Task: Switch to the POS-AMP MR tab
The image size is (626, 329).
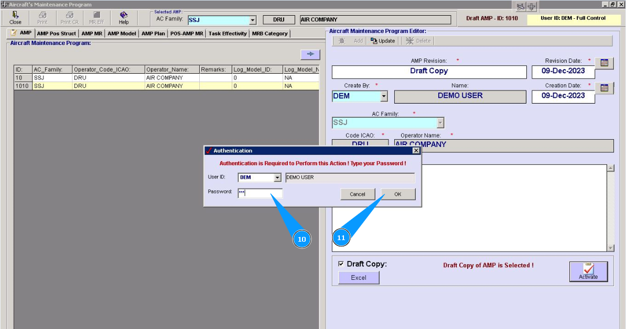Action: tap(187, 33)
